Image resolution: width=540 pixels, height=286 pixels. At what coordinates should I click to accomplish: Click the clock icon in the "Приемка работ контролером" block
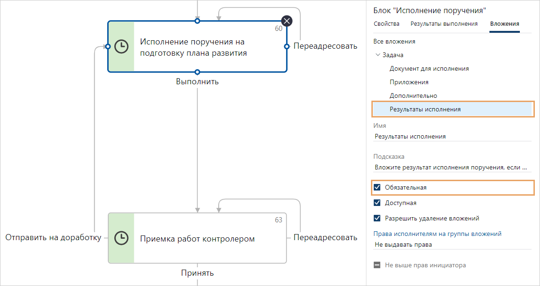pos(121,238)
